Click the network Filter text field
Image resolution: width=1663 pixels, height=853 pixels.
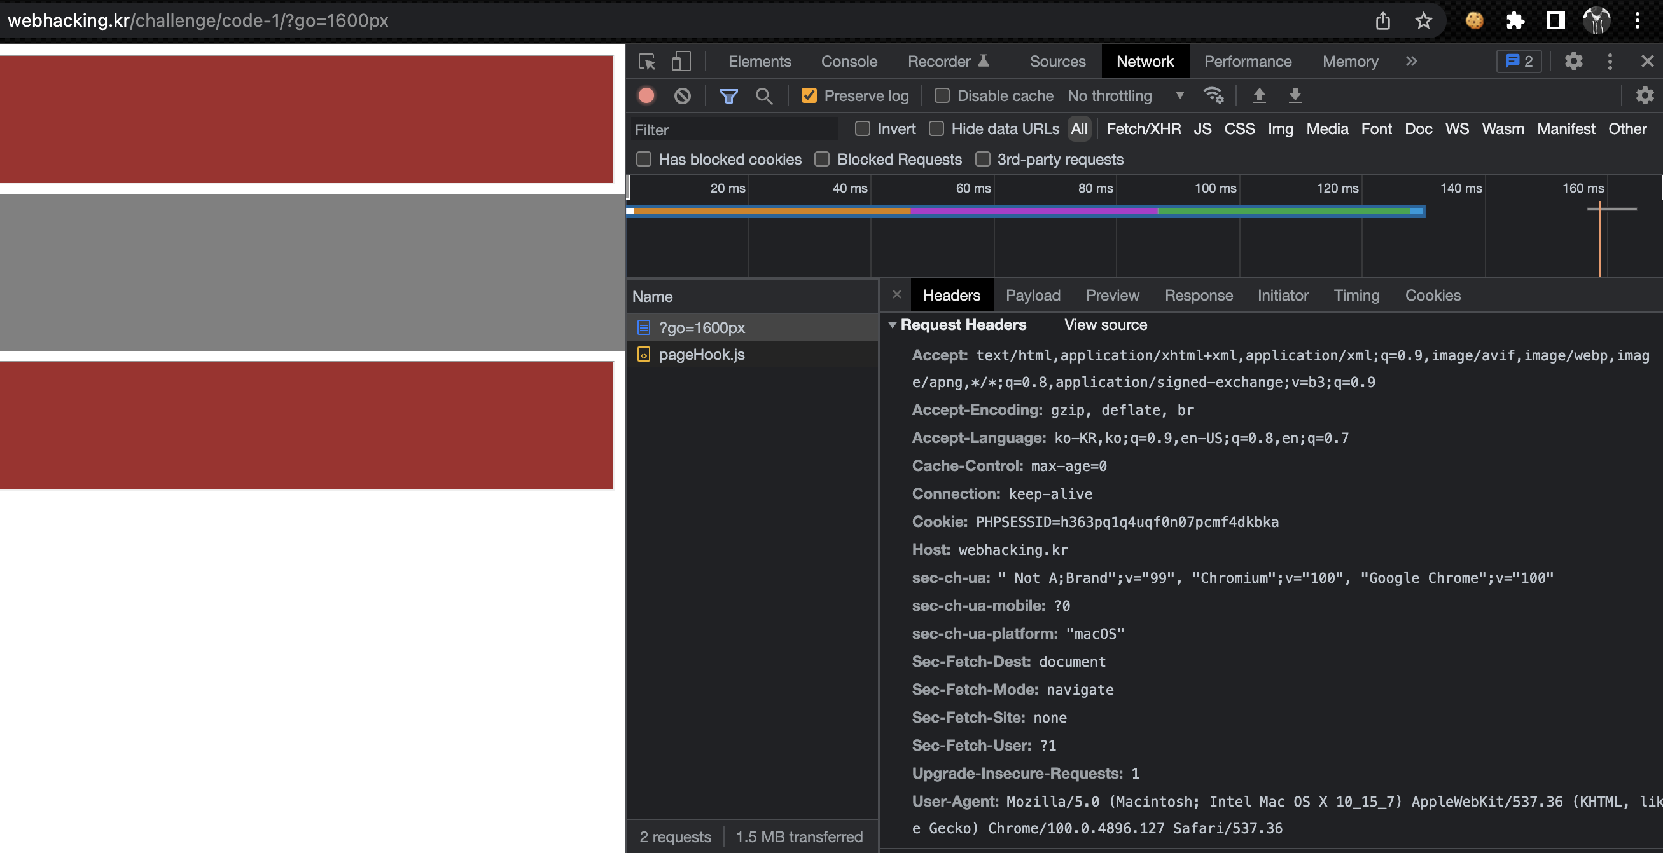tap(735, 130)
